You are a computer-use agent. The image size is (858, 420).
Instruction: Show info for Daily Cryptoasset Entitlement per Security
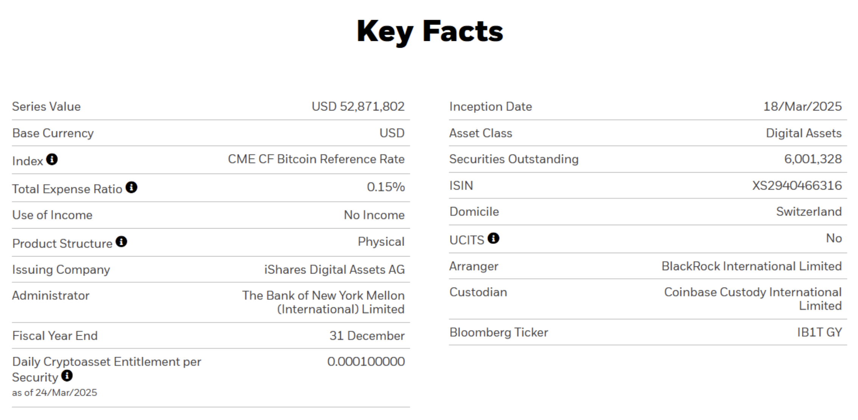click(67, 376)
